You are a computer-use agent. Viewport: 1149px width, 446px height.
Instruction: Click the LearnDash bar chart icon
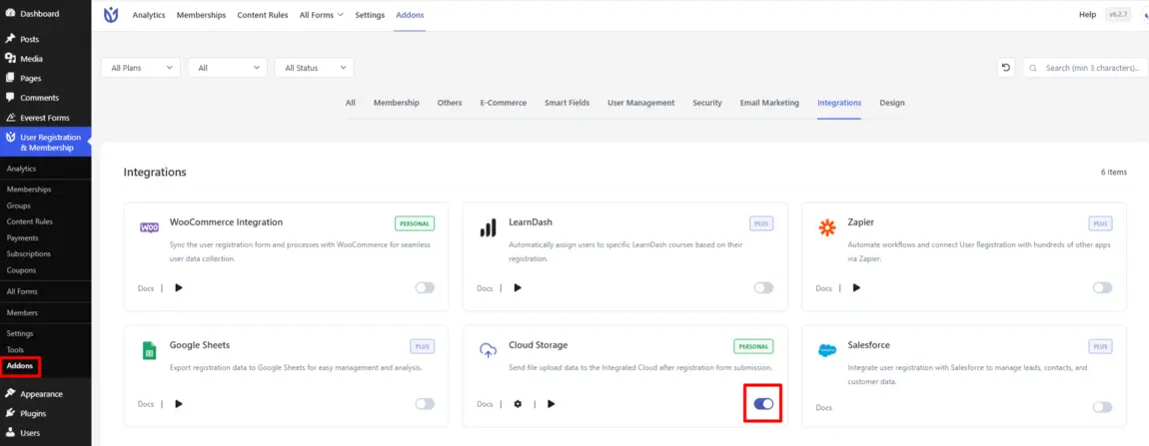click(488, 228)
